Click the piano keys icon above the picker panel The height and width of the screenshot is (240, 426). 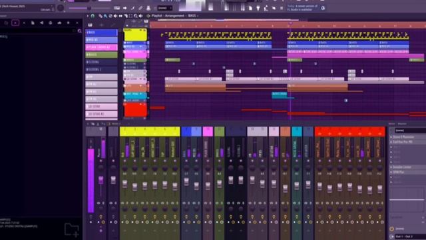coord(90,25)
